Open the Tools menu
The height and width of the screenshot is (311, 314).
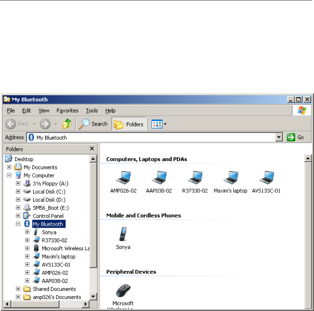point(92,110)
